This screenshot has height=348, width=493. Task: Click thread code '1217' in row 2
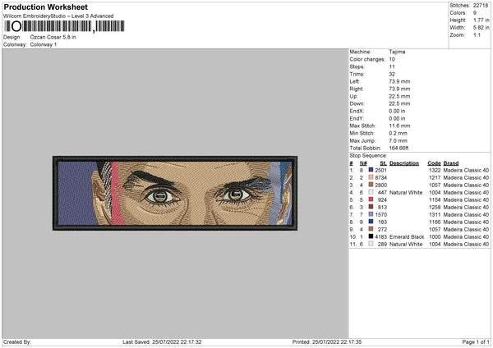[435, 178]
